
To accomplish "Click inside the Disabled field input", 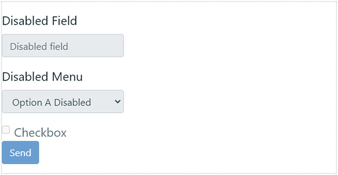I will point(63,46).
